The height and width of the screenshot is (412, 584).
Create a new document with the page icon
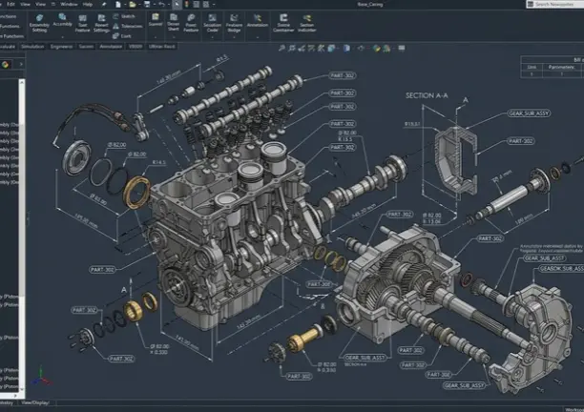[x=117, y=5]
